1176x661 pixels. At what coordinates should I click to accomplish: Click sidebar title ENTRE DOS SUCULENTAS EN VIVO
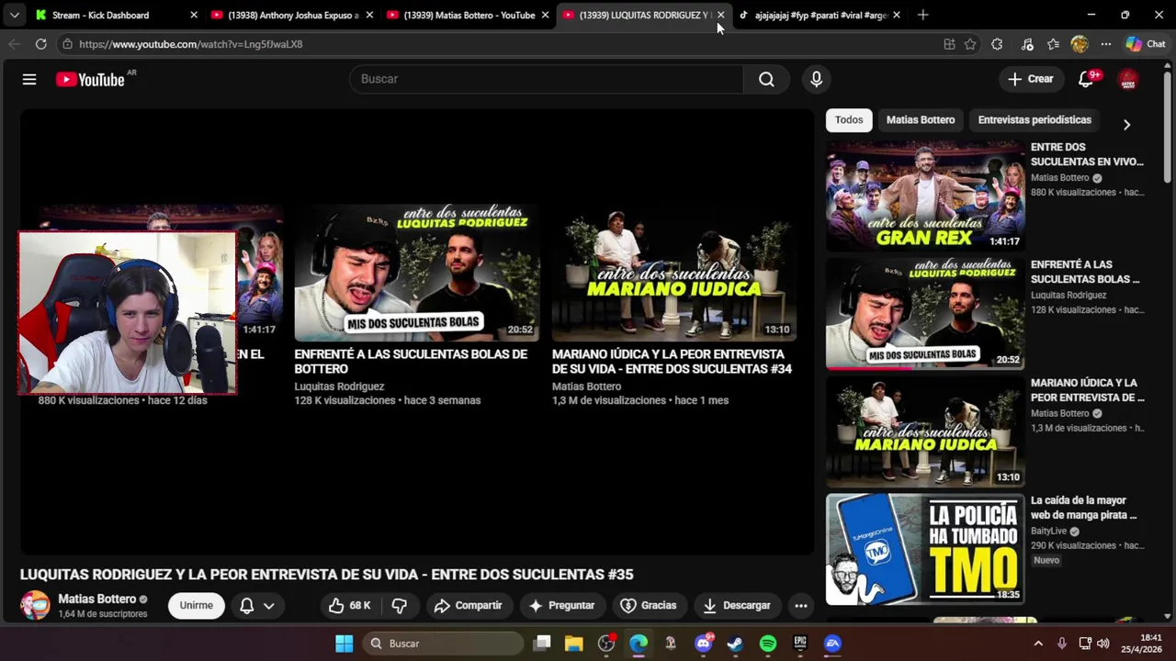(1087, 154)
